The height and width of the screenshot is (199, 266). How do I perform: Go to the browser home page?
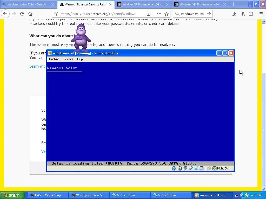[30, 14]
